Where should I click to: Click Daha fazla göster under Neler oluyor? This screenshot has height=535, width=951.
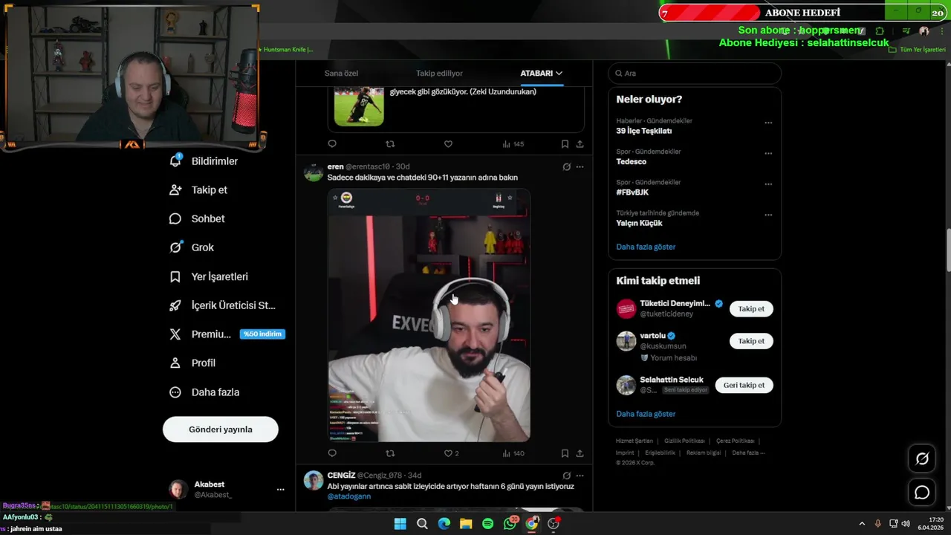(646, 247)
